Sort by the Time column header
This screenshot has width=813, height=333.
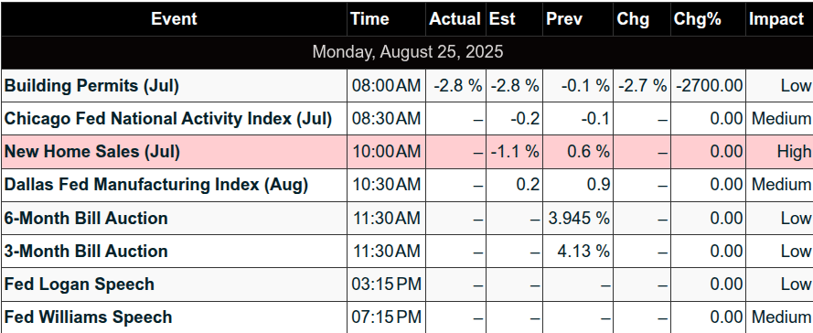tap(386, 18)
